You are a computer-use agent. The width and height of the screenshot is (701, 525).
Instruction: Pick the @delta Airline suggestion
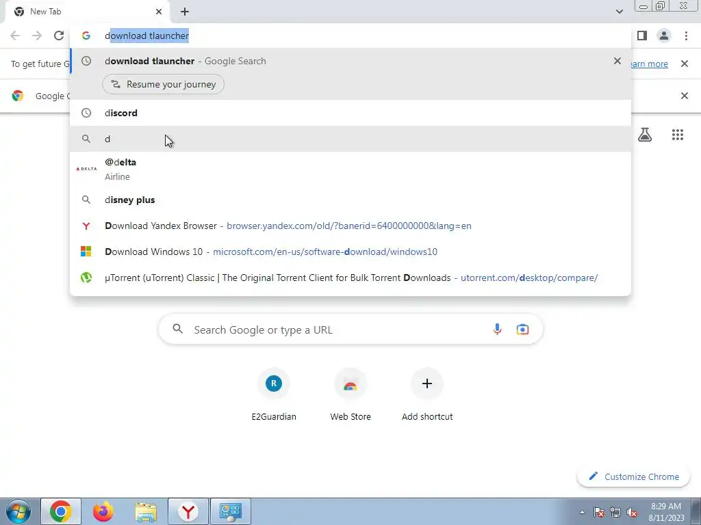[350, 170]
